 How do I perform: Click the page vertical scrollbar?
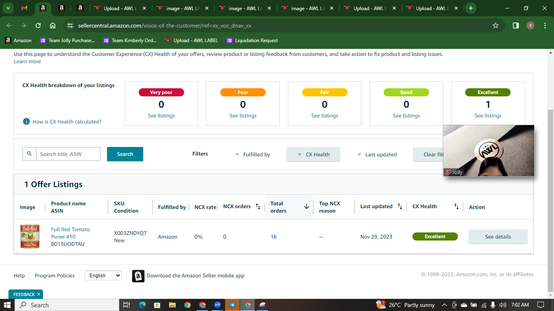[550, 200]
